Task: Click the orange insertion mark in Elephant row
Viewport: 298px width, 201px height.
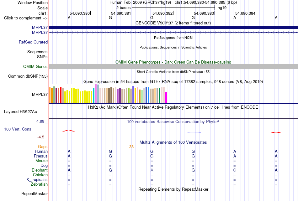Action: pyautogui.click(x=132, y=170)
